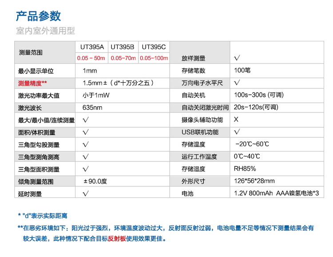This screenshot has width=333, height=257.
Task: Click the 0.05-100m range value
Action: [x=154, y=58]
